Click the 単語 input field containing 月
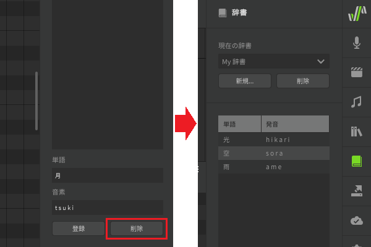This screenshot has height=247, width=371. (107, 176)
